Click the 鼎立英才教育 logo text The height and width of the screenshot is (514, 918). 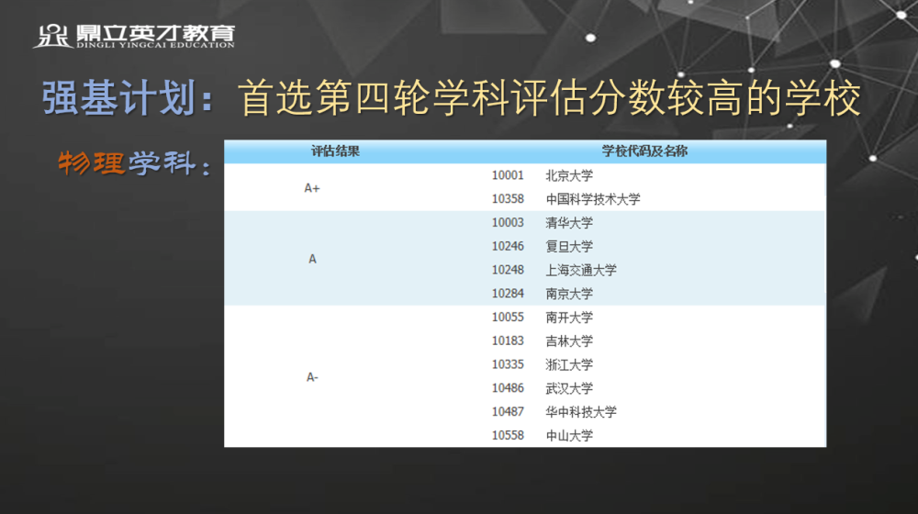pos(154,35)
